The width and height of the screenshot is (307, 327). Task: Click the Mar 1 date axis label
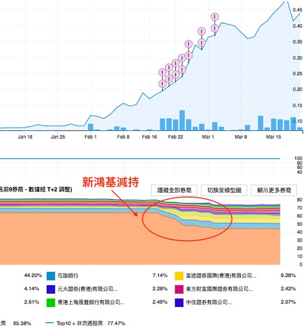pos(208,137)
